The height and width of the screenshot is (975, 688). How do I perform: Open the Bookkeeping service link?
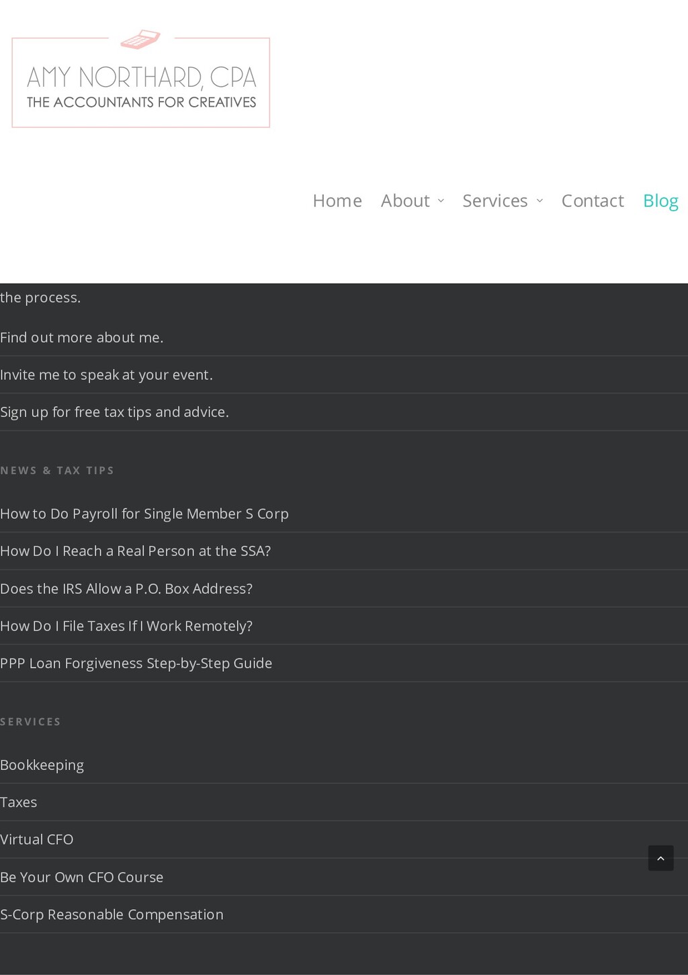tap(42, 765)
